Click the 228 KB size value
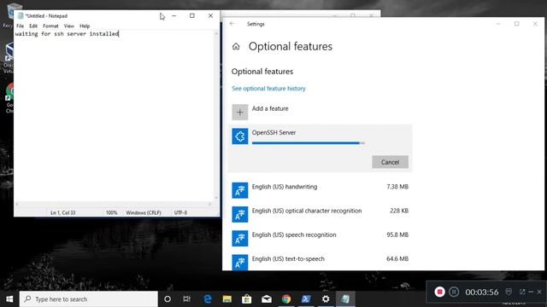This screenshot has width=547, height=307. 399,211
